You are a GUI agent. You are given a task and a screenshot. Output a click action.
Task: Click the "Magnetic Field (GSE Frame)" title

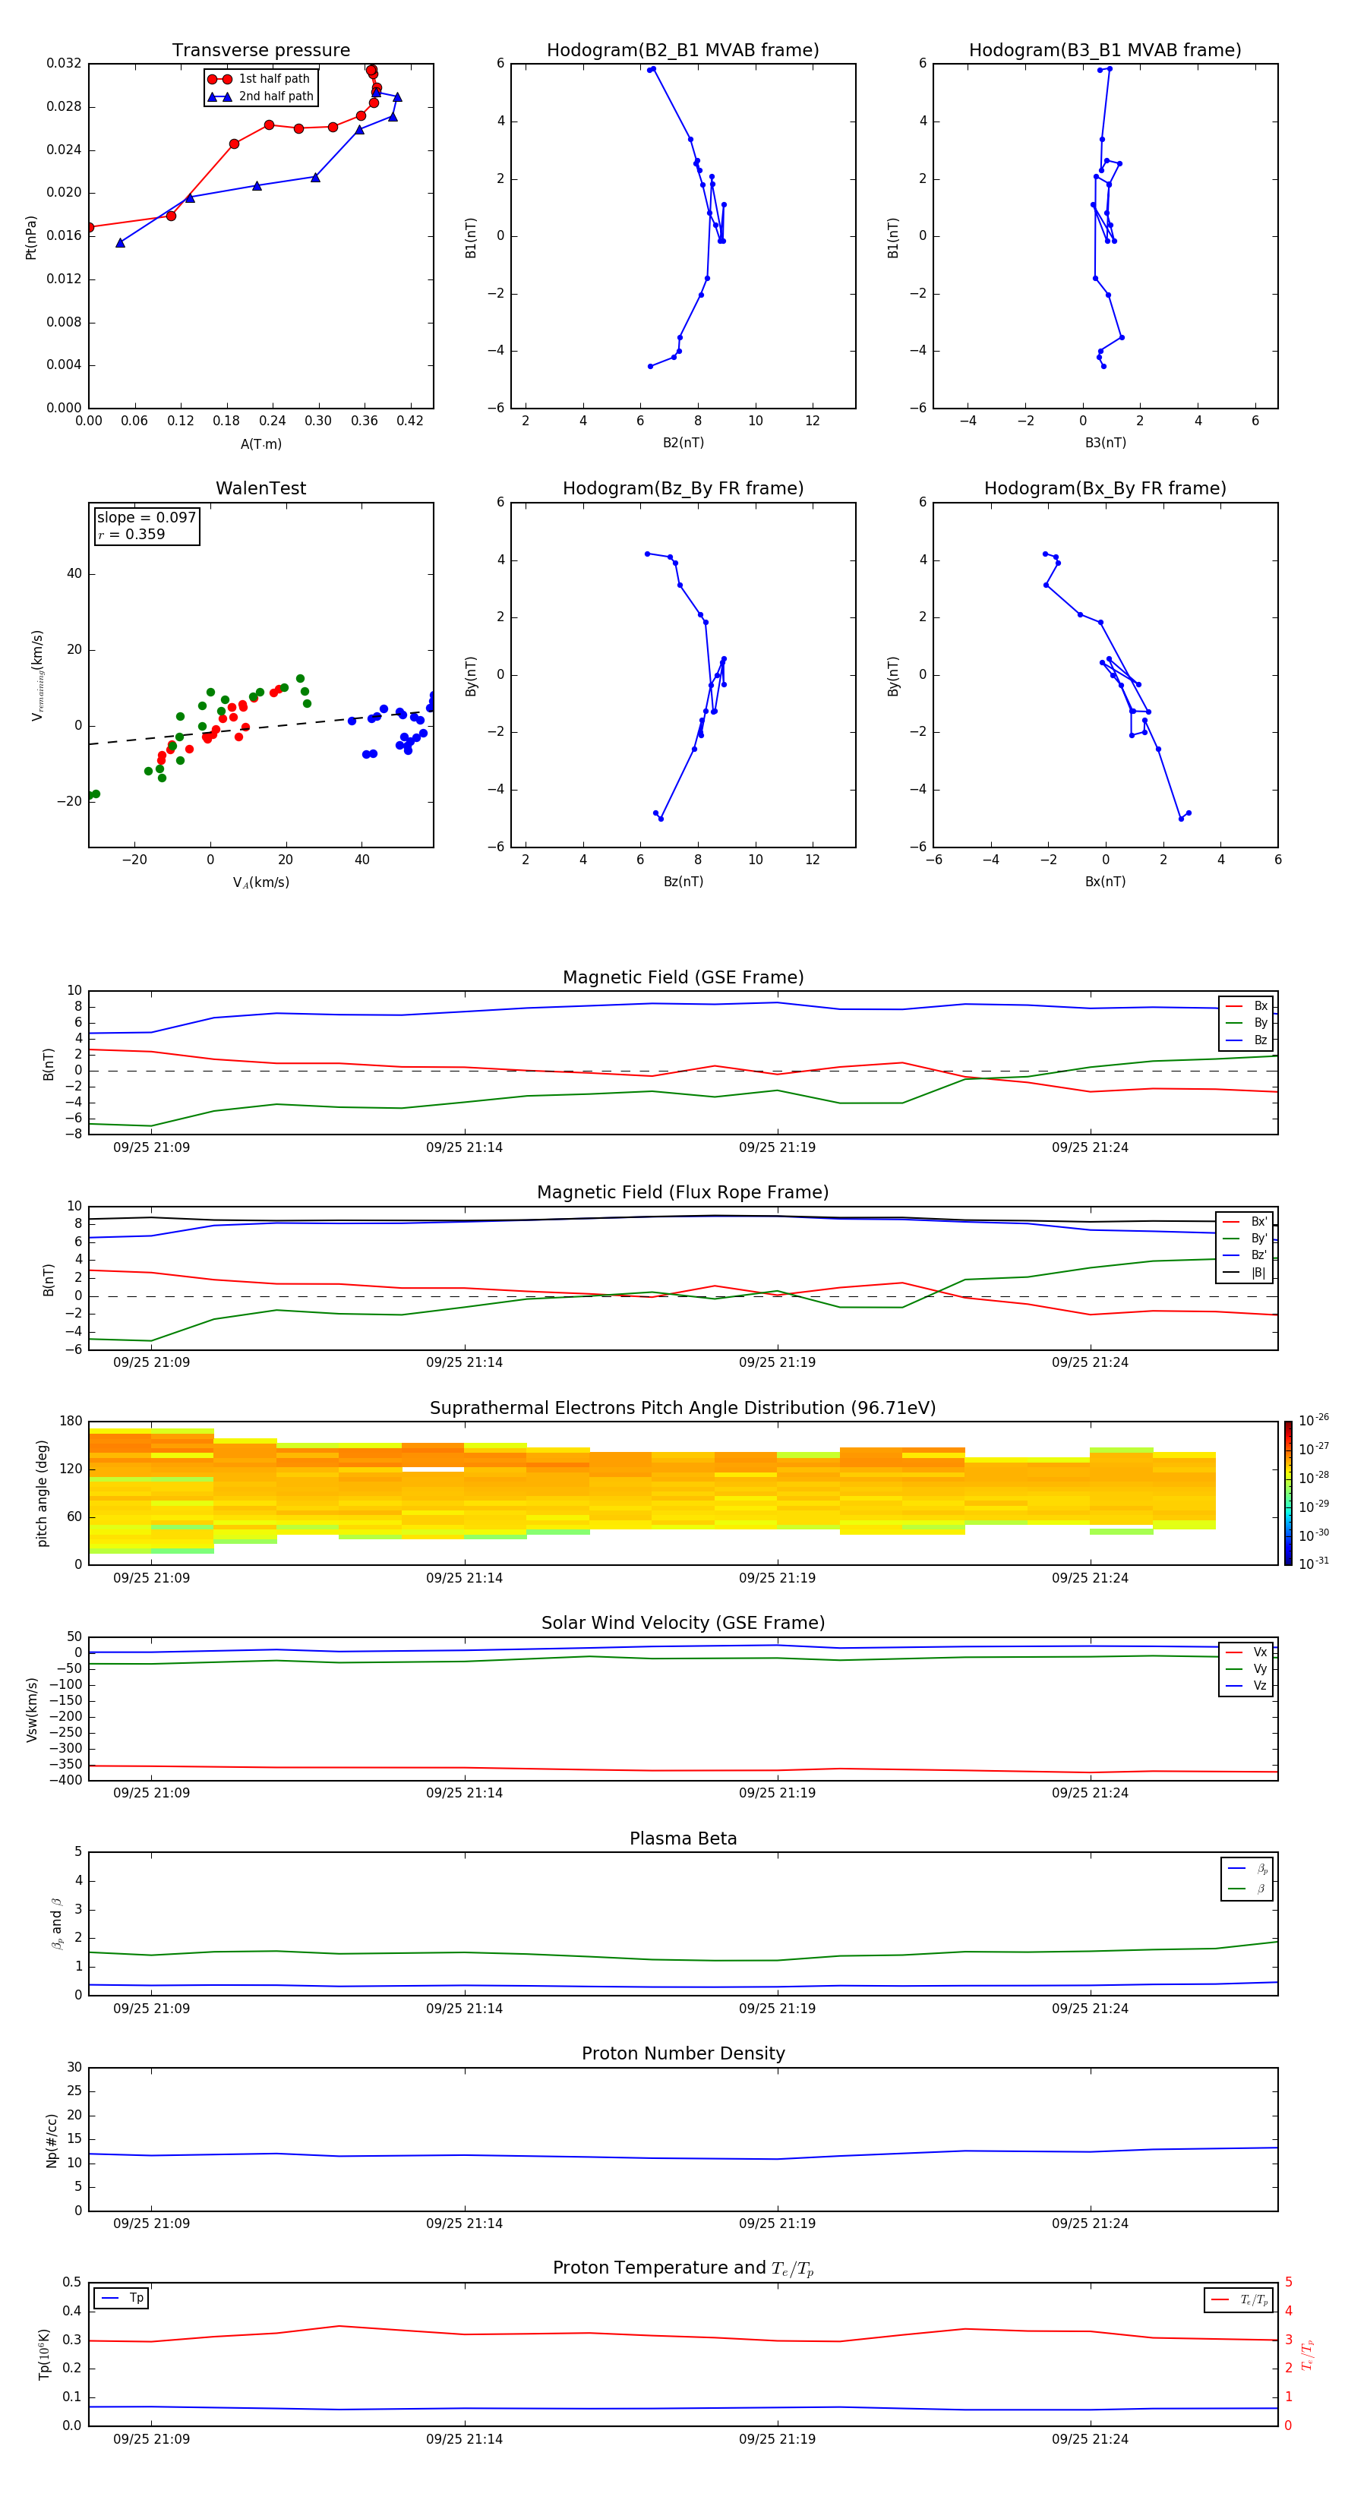tap(683, 977)
